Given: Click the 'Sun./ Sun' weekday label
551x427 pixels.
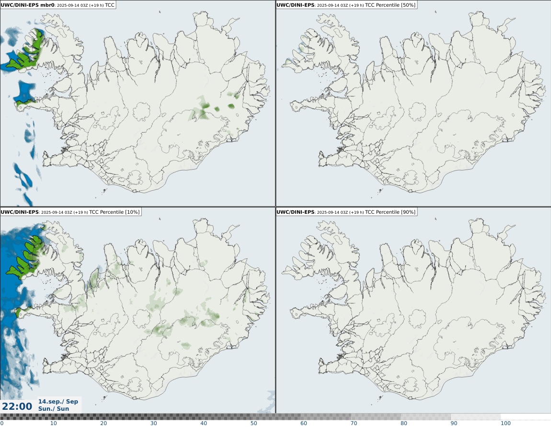Looking at the screenshot, I should [x=53, y=409].
